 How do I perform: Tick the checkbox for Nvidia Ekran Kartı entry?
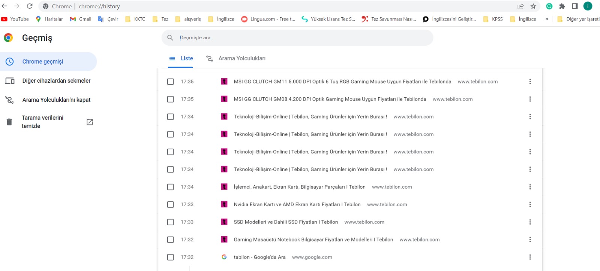coord(171,204)
